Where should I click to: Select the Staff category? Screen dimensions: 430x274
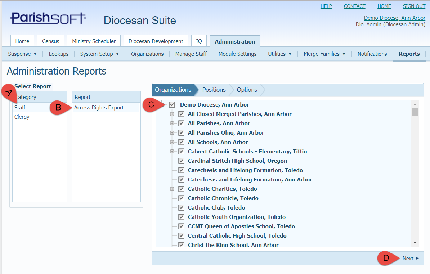[x=40, y=108]
